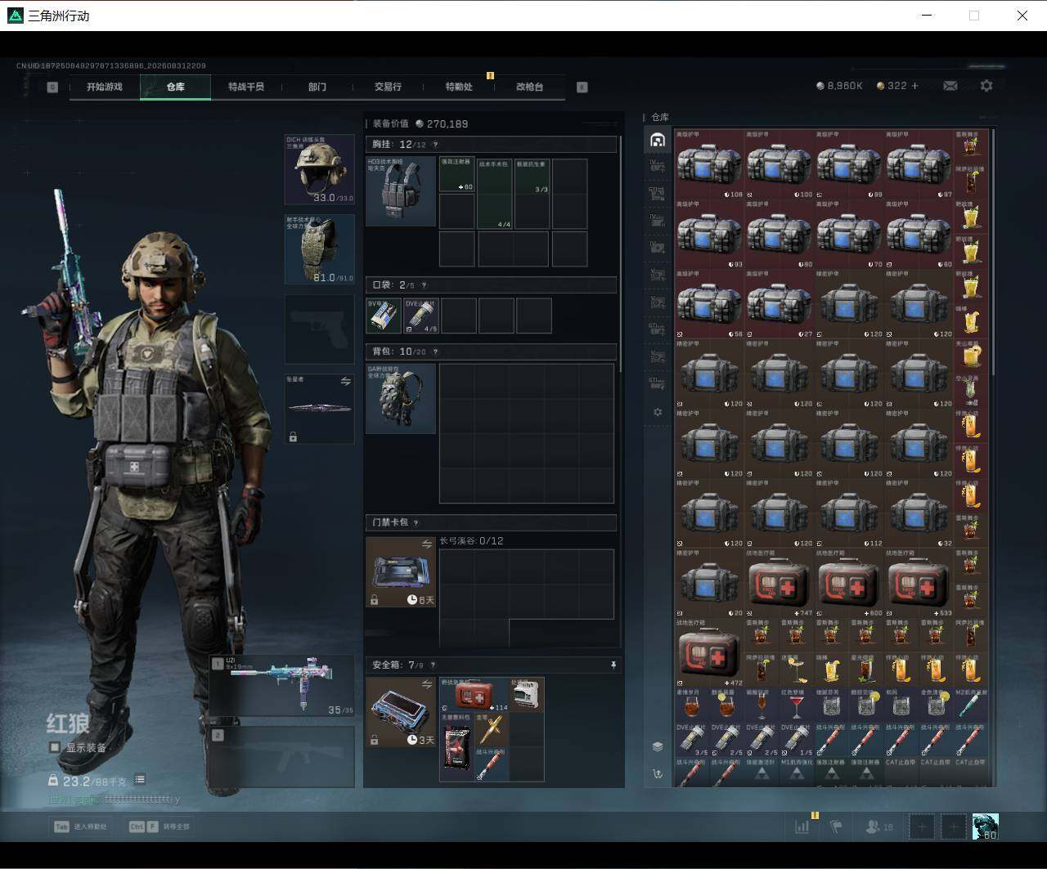Click the plus next to 322 currency

point(914,86)
